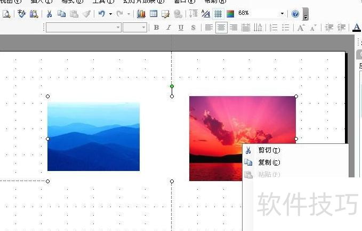This screenshot has height=231, width=362.
Task: Align text left
Action: pyautogui.click(x=208, y=28)
